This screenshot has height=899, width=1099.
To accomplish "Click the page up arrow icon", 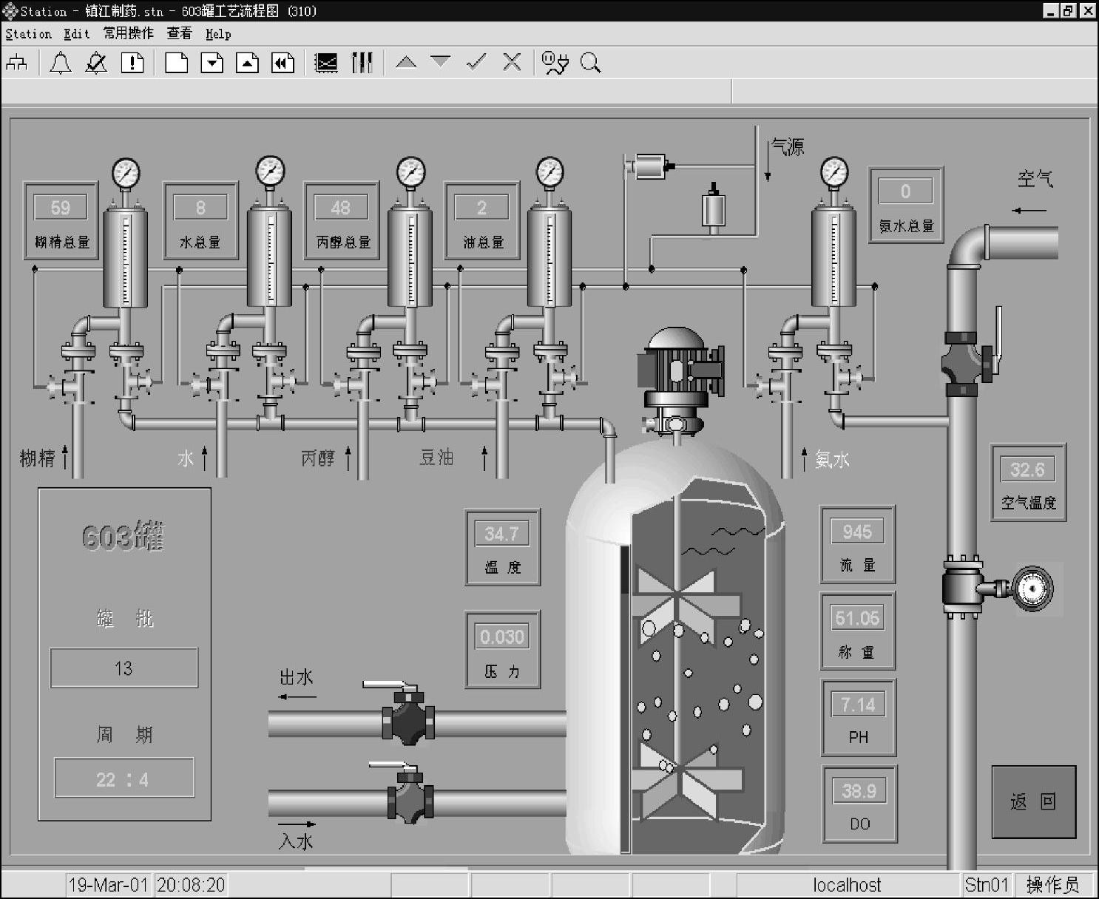I will pyautogui.click(x=248, y=64).
